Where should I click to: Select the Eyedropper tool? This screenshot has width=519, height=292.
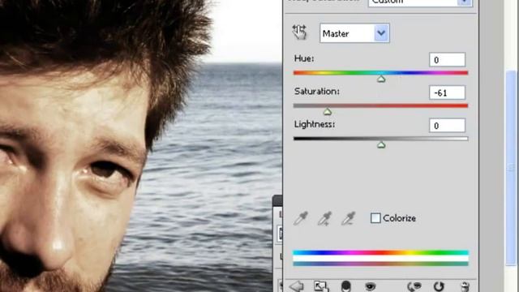pos(301,218)
